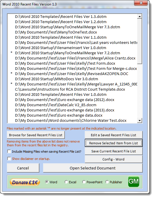Viewport: 154px width, 198px height.
Task: Click Save Current Recent File List
Action: click(x=113, y=151)
